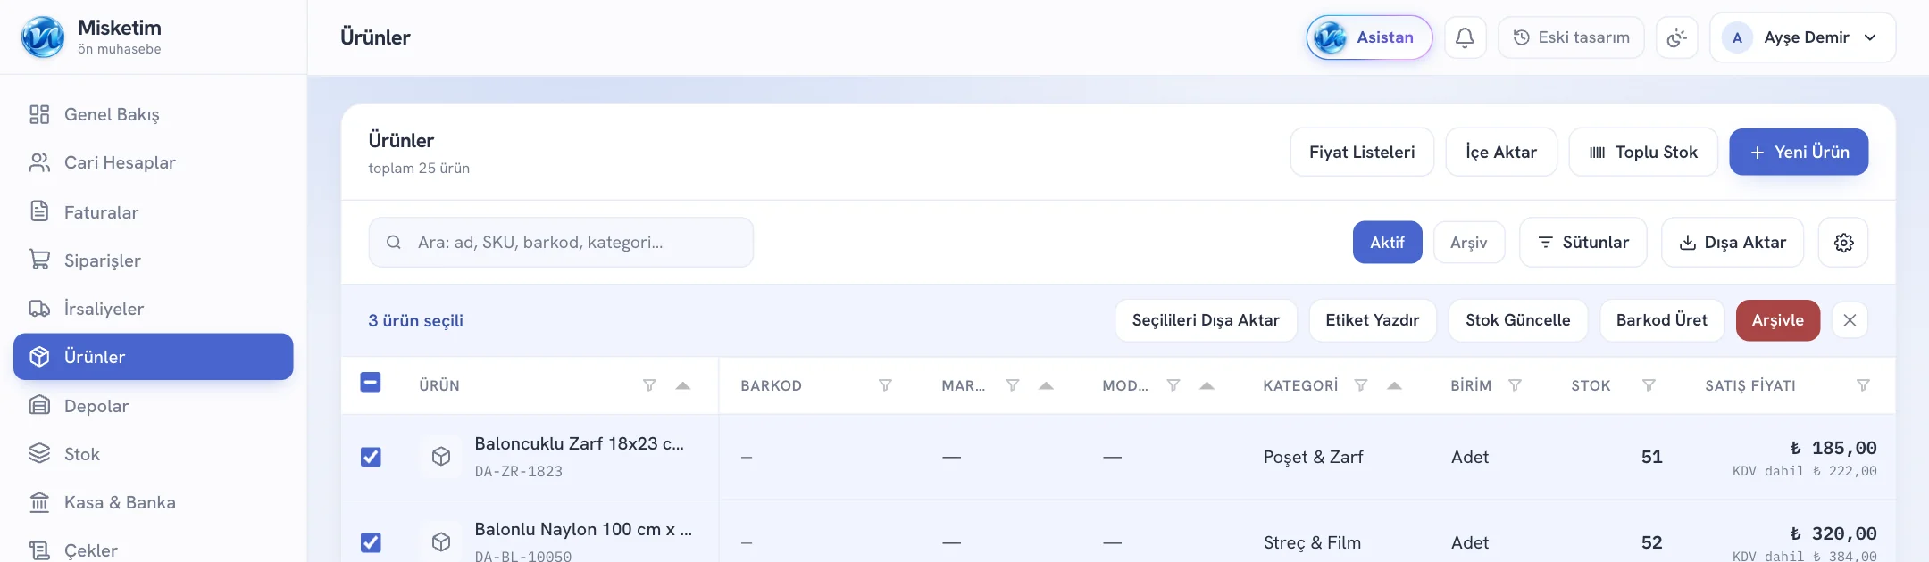This screenshot has width=1929, height=562.
Task: Filter the SATIŞ FİYATI column
Action: (1863, 385)
